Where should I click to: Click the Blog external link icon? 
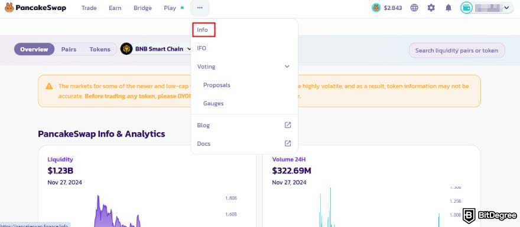click(288, 125)
